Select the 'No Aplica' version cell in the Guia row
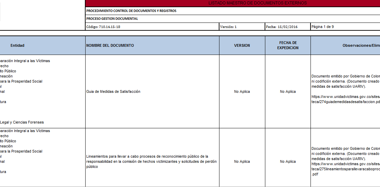 pos(242,91)
